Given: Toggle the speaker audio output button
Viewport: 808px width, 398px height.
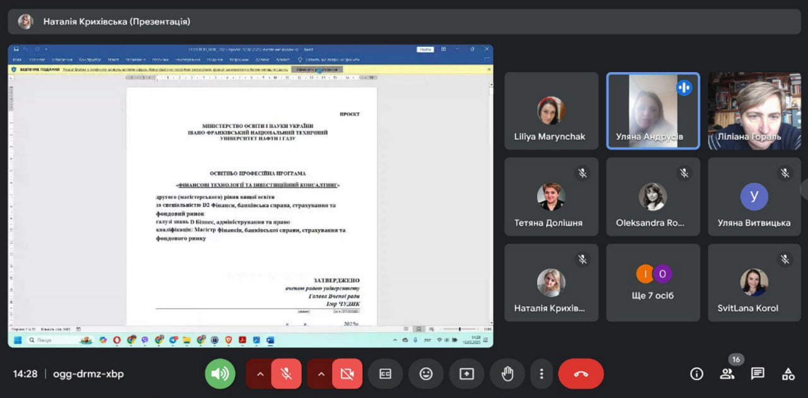Looking at the screenshot, I should click(220, 374).
